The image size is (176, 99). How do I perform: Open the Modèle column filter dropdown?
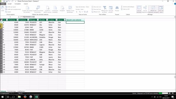coord(47,20)
